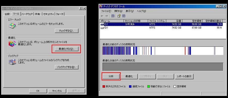Open the help icon in toolbar
This screenshot has height=98, width=228.
pyautogui.click(x=119, y=16)
